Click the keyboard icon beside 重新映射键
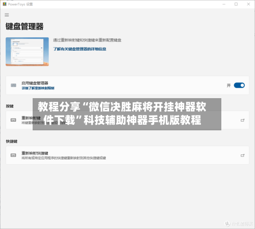This screenshot has width=255, height=229. click(x=13, y=120)
